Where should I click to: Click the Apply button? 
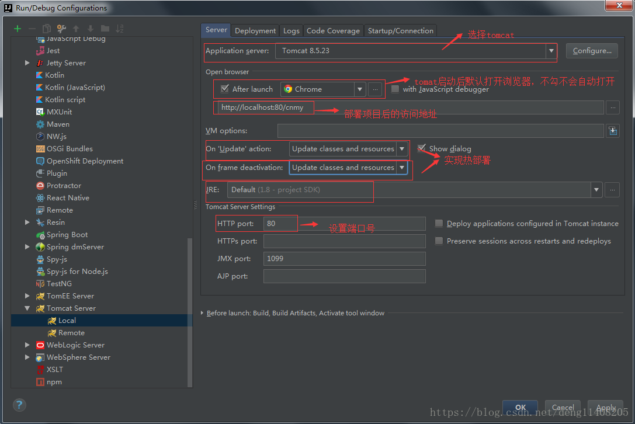606,408
